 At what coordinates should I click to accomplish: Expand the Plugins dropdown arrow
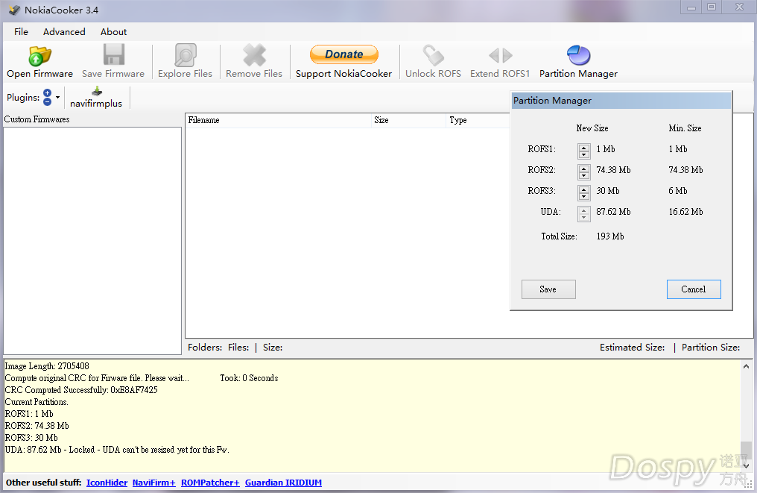pos(58,98)
